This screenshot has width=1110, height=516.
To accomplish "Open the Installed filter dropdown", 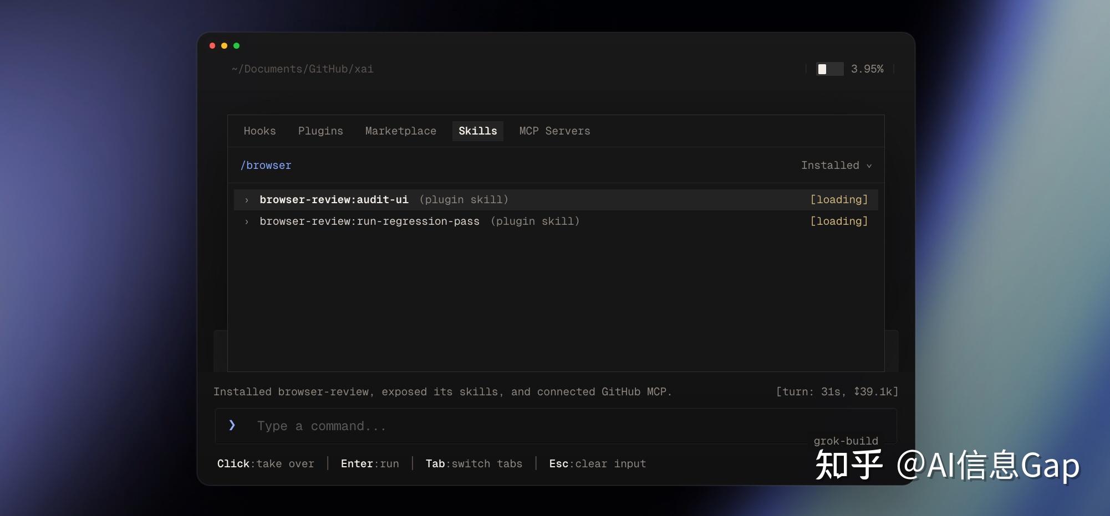I will (x=837, y=166).
